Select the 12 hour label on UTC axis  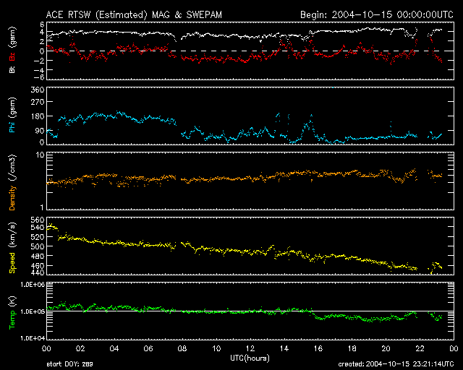pyautogui.click(x=250, y=349)
